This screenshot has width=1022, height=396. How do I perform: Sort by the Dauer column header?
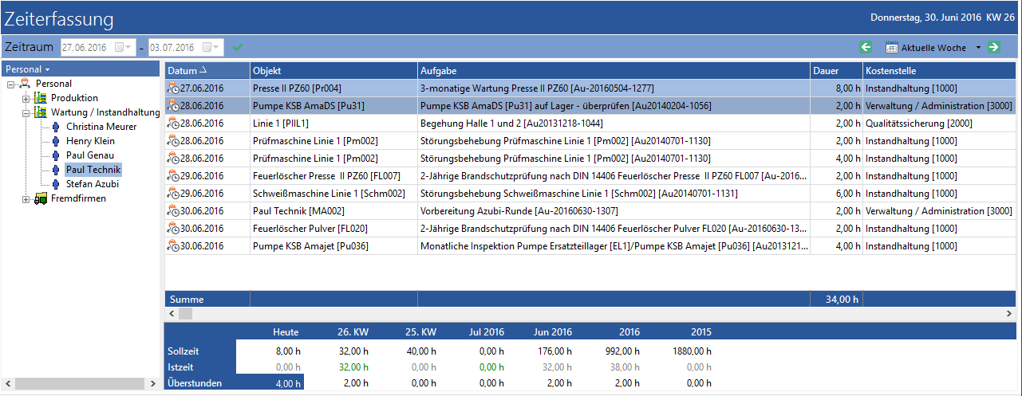coord(836,71)
